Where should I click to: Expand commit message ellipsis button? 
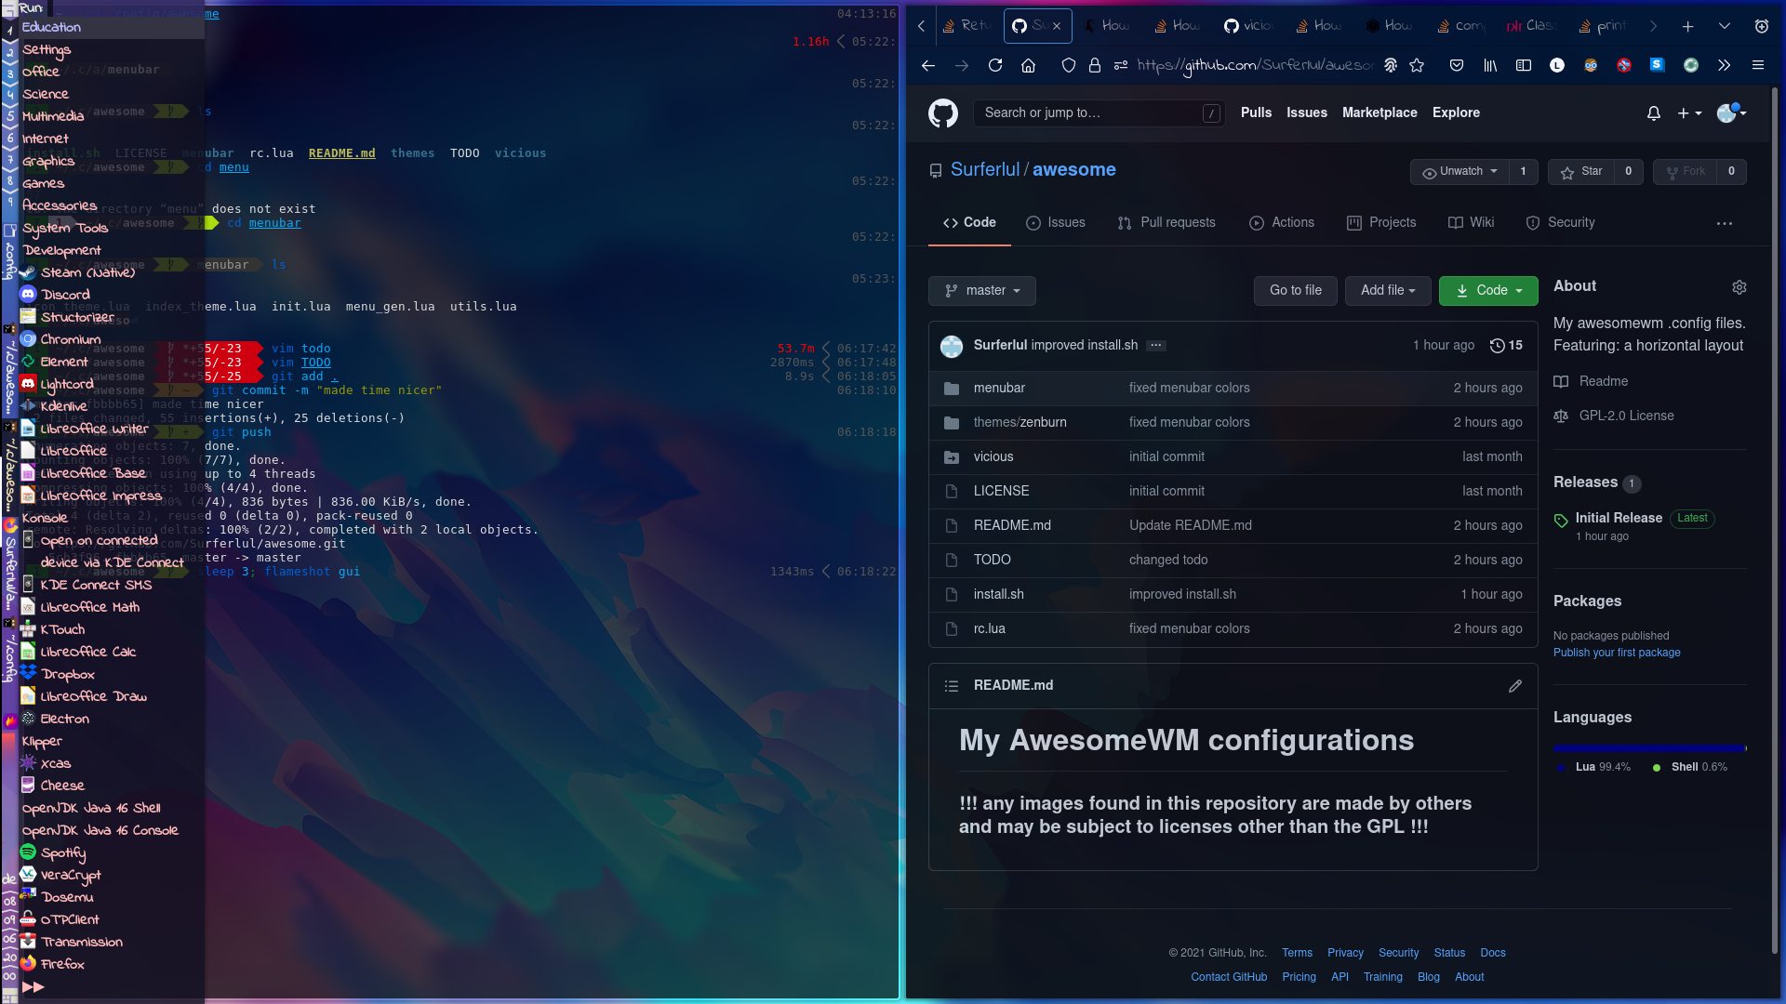coord(1155,346)
